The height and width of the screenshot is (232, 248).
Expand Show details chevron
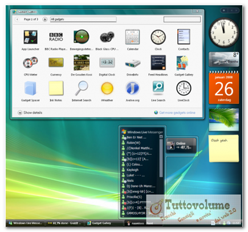point(20,113)
